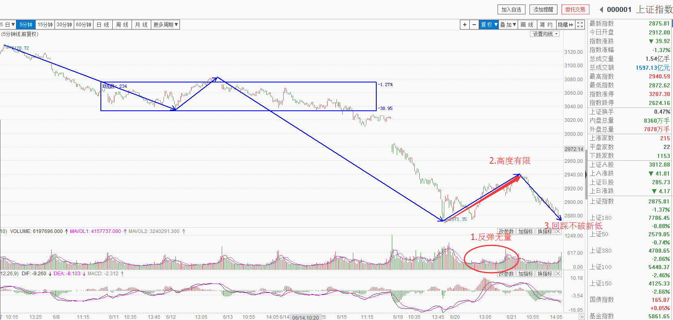Click the 2972.14 price axis marker

click(574, 149)
